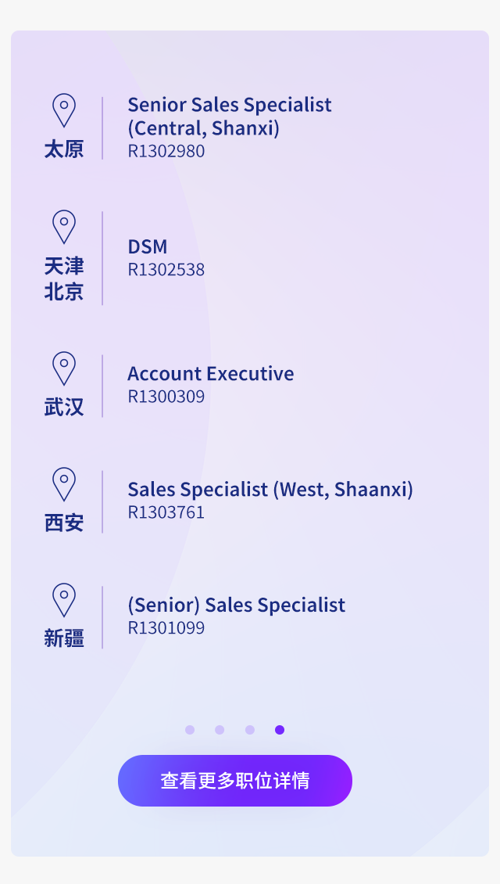Screen dimensions: 500x884
Task: Open the Account Executive job listing
Action: (x=211, y=373)
